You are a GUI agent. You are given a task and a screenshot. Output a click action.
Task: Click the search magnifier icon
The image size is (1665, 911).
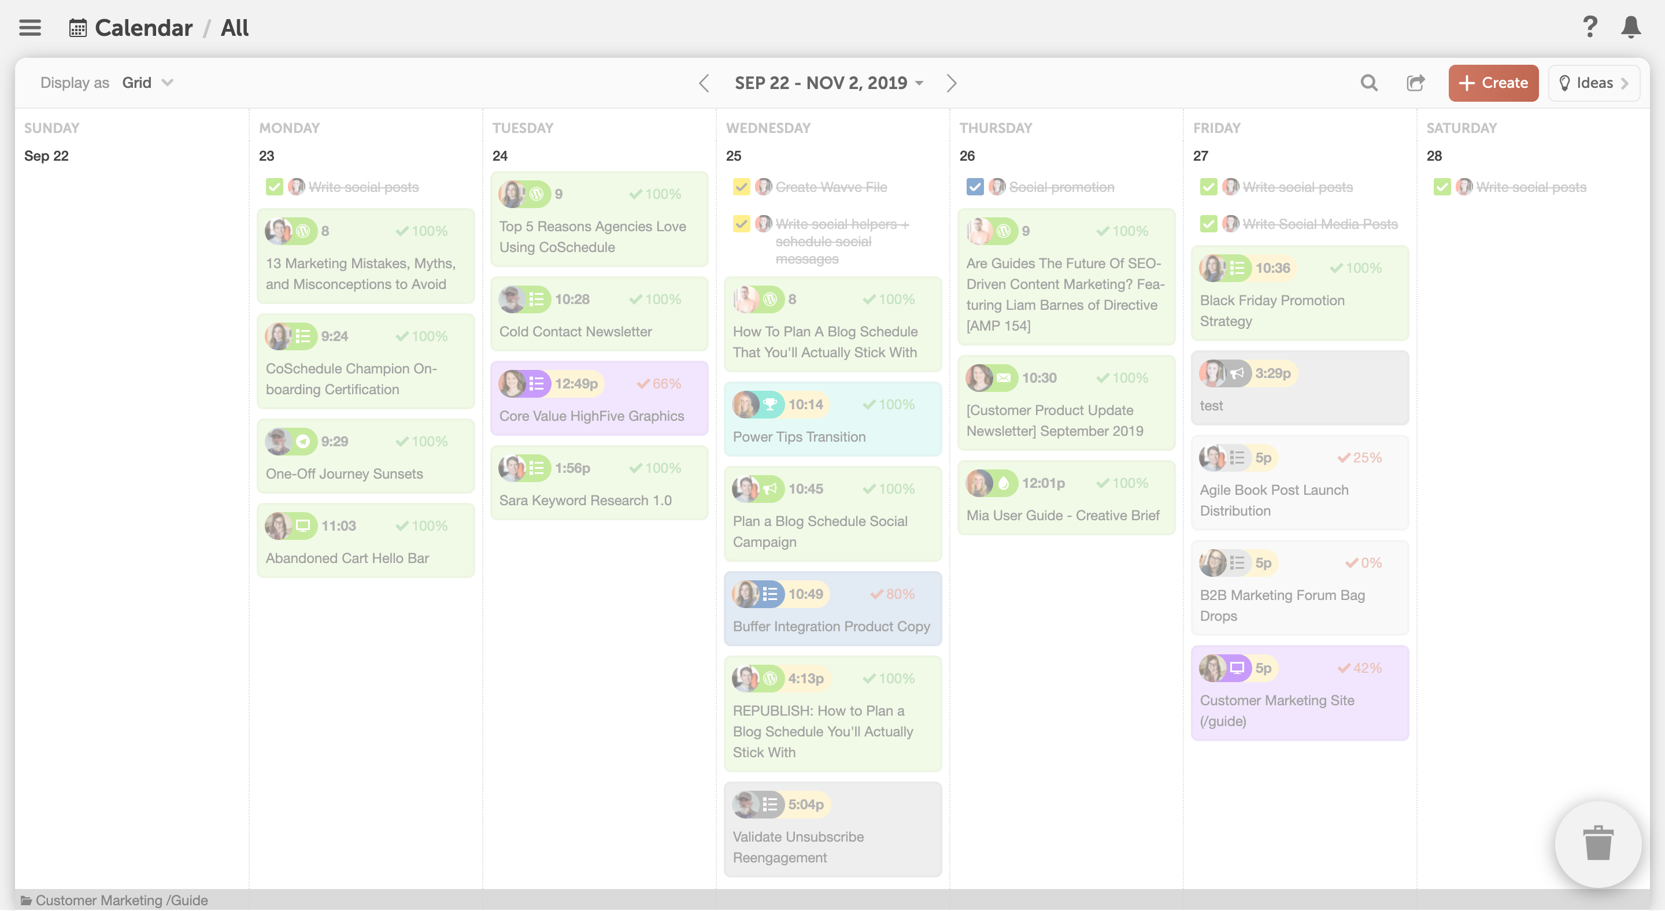coord(1368,83)
